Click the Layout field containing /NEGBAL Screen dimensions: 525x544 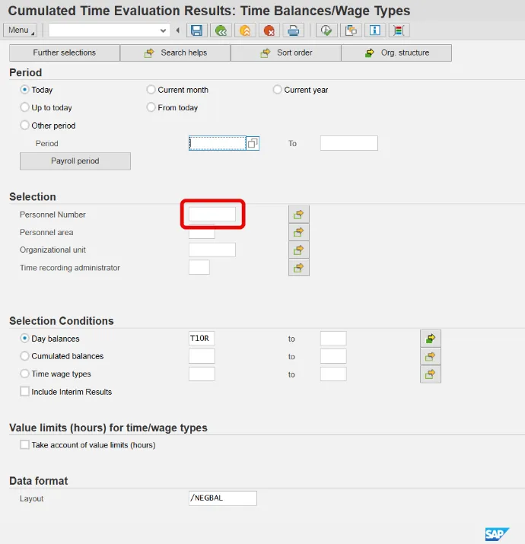point(223,498)
